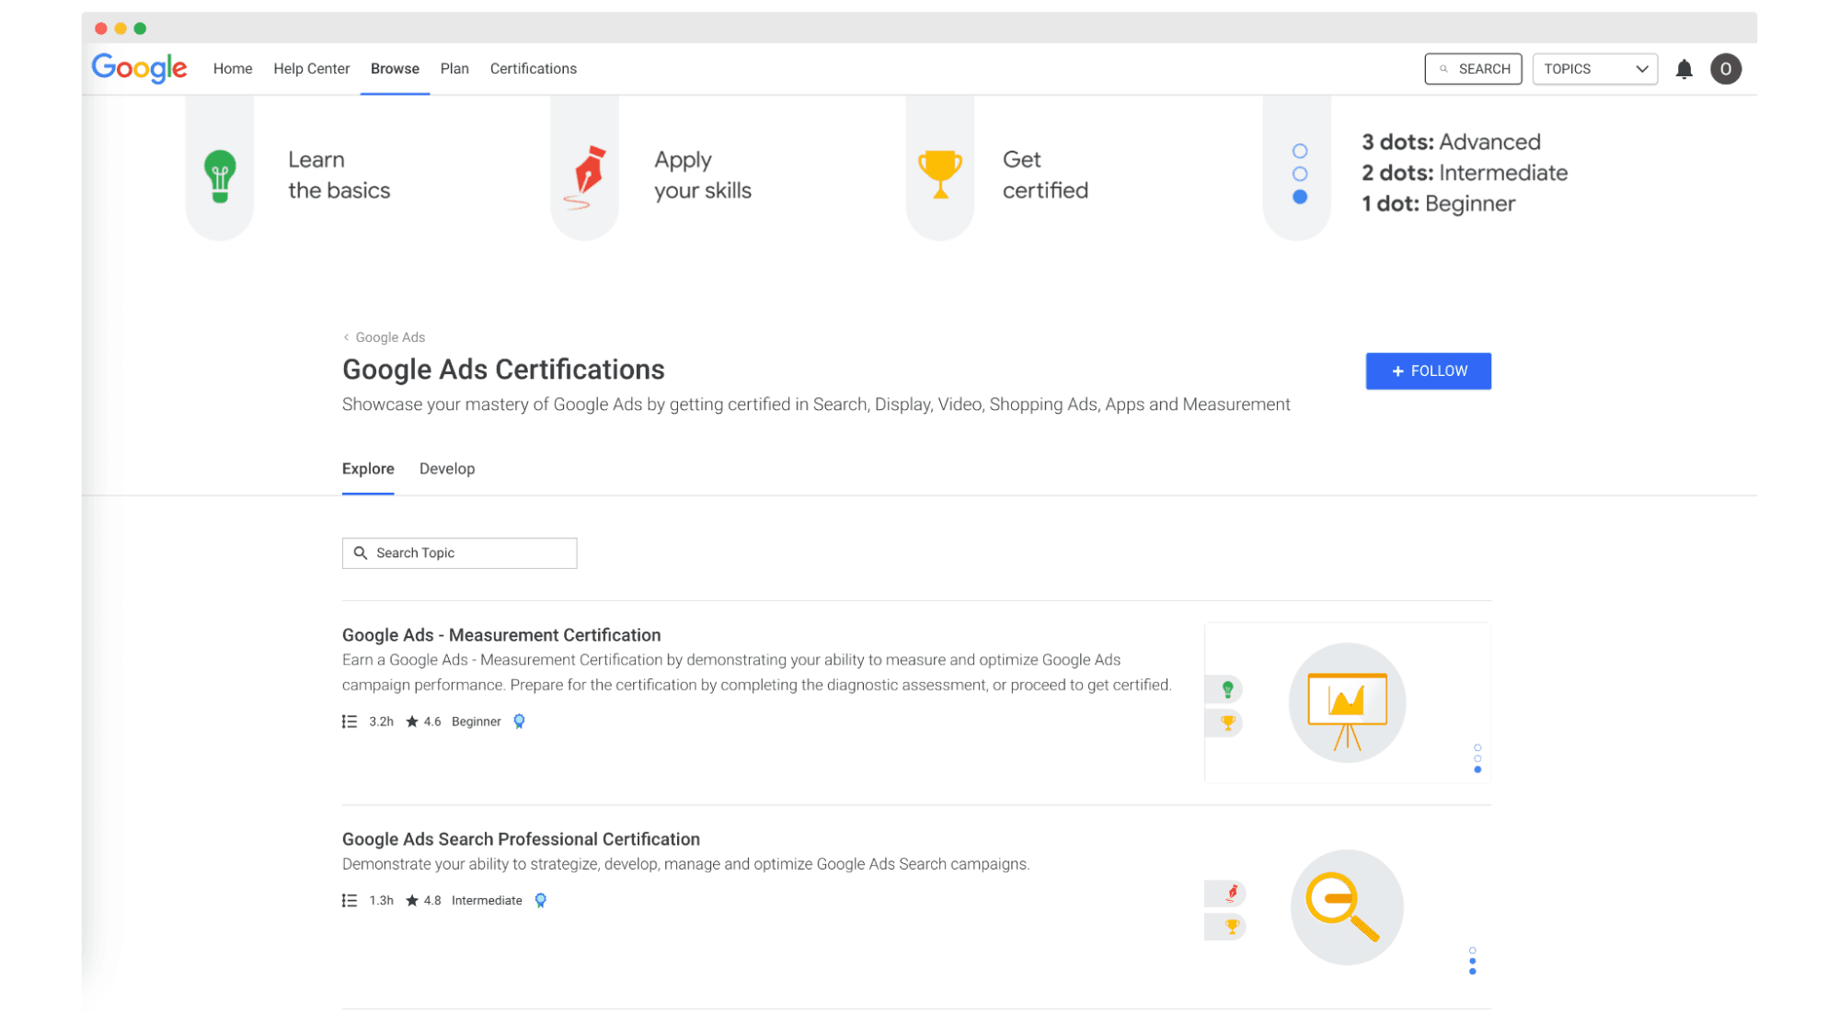Click the green macOS window zoom button
The width and height of the screenshot is (1839, 1025).
(x=140, y=28)
